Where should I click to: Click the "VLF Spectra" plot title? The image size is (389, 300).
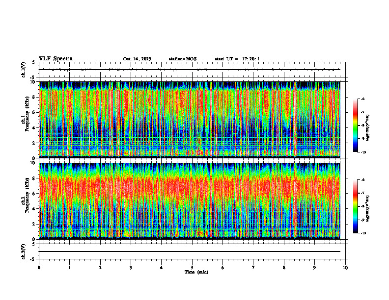56,59
